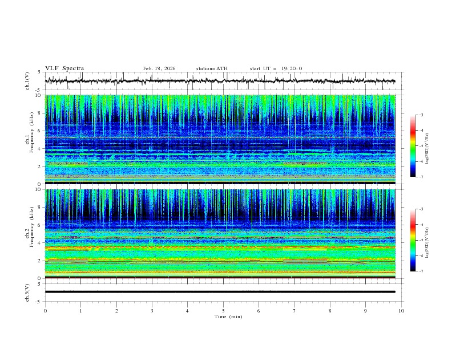
Task: Click the "ch.1(V)" waveform axis label
Action: pyautogui.click(x=27, y=81)
